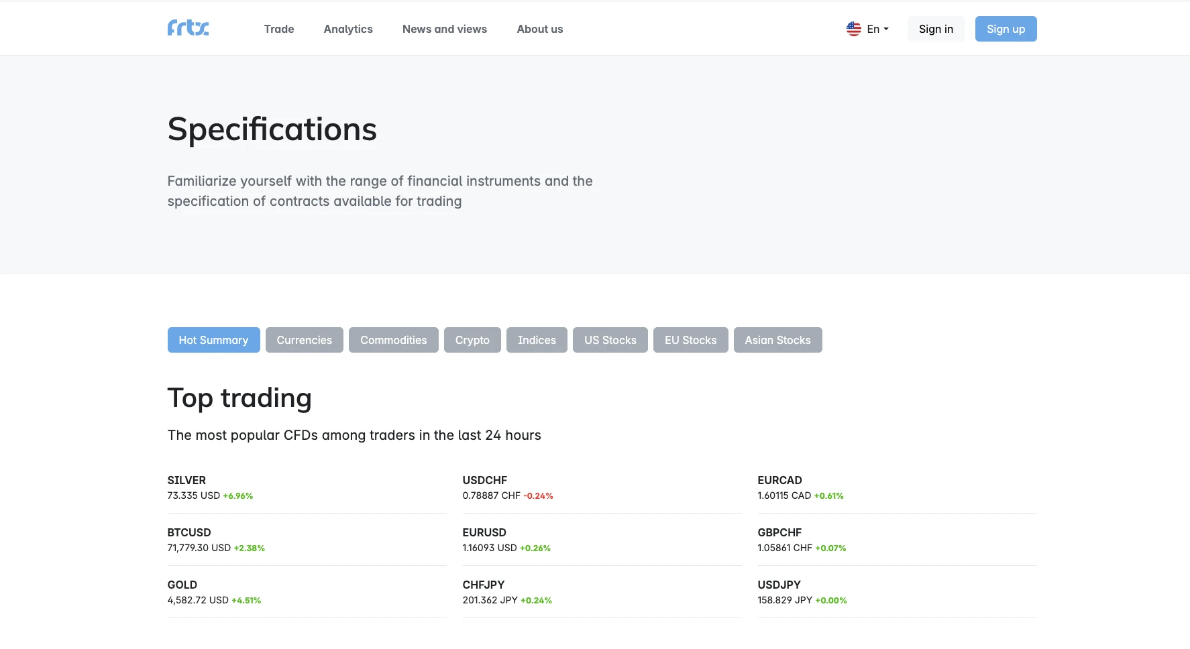Image resolution: width=1190 pixels, height=649 pixels.
Task: Open the Analytics menu
Action: tap(347, 29)
